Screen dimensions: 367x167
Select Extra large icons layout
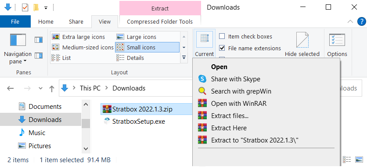[79, 37]
